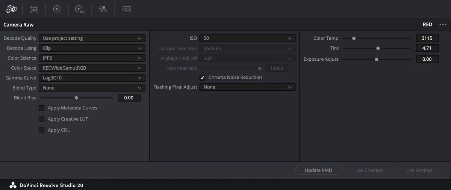Screen dimensions: 451x190
Task: Click the Tint label
Action: pyautogui.click(x=334, y=48)
